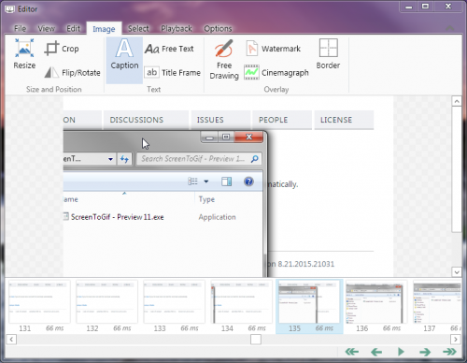467x363 pixels.
Task: Play the animation with the play button
Action: tap(401, 352)
